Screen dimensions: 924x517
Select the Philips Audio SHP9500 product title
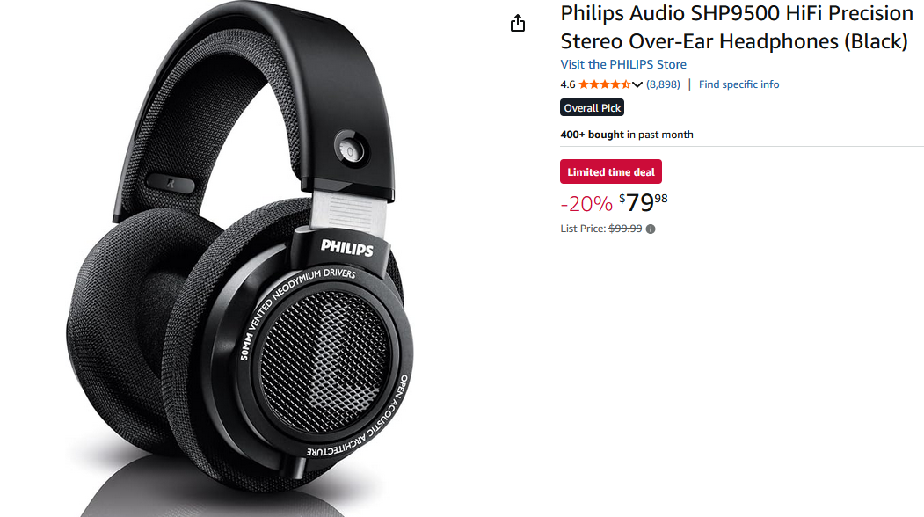(x=737, y=27)
